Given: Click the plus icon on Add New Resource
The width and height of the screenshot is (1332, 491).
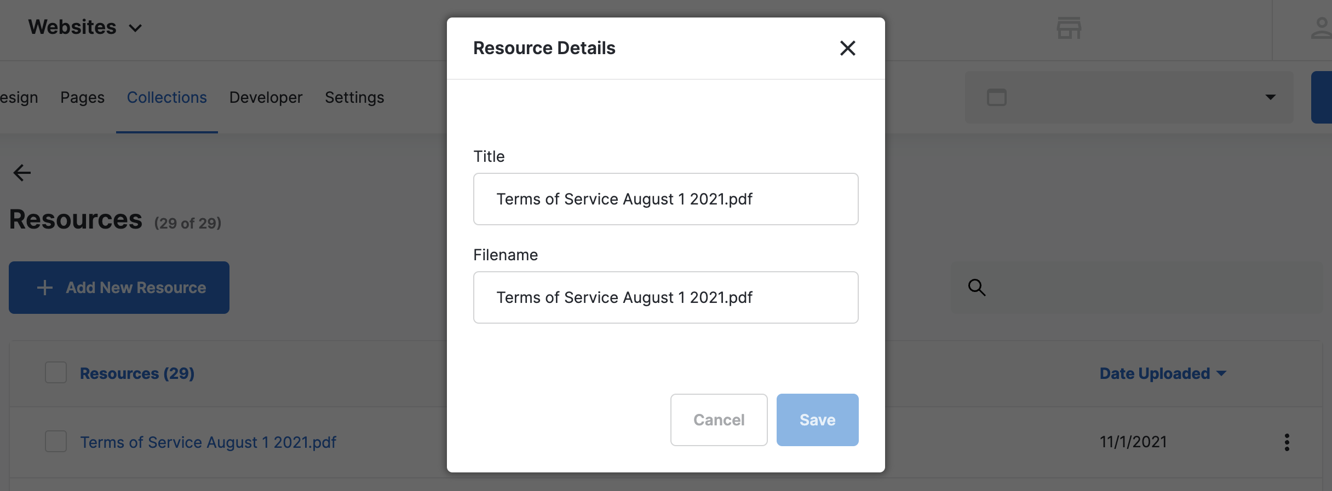Looking at the screenshot, I should tap(45, 288).
